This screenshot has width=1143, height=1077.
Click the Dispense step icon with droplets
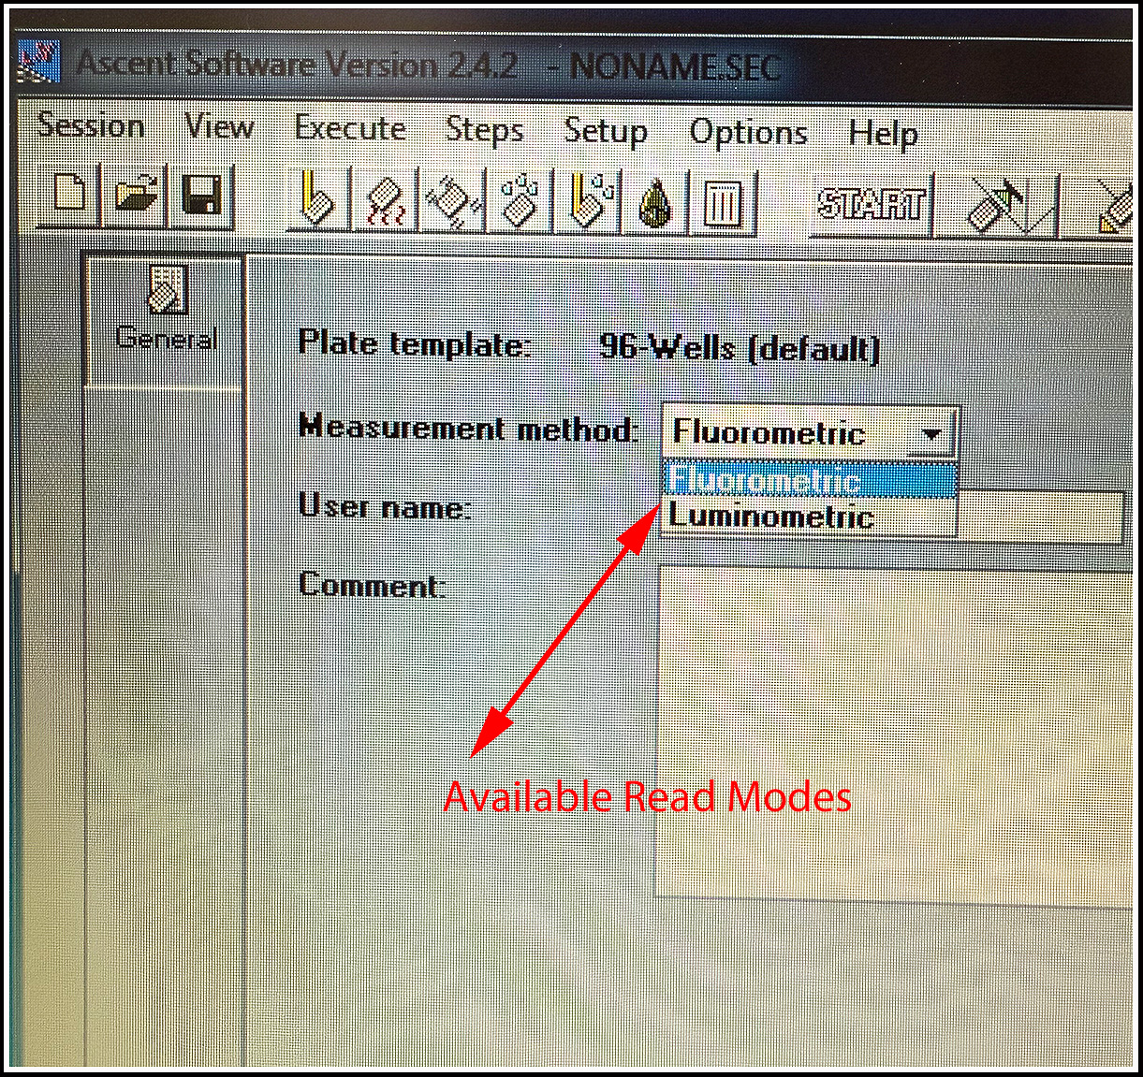(519, 200)
